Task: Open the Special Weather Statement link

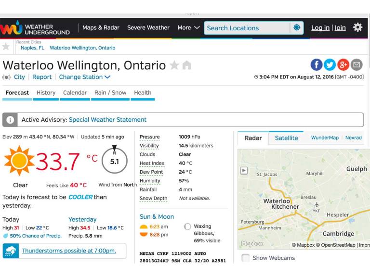Action: [107, 120]
